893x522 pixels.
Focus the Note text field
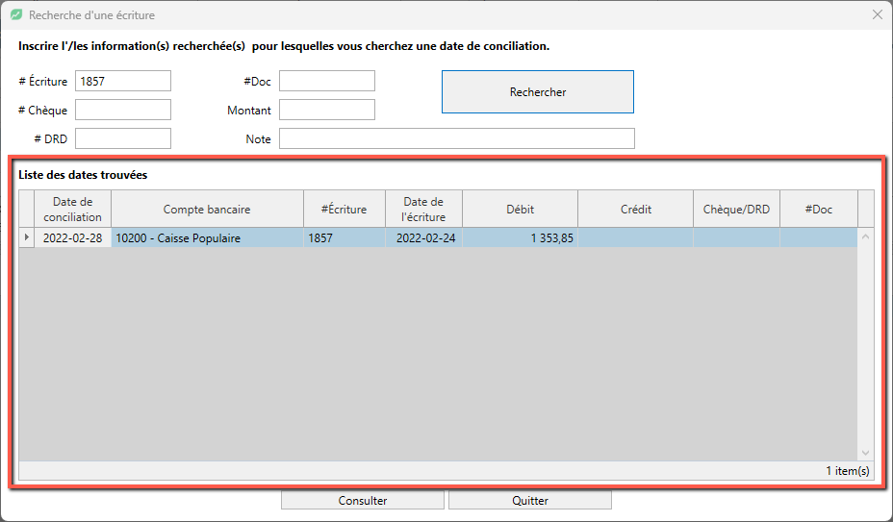(457, 138)
